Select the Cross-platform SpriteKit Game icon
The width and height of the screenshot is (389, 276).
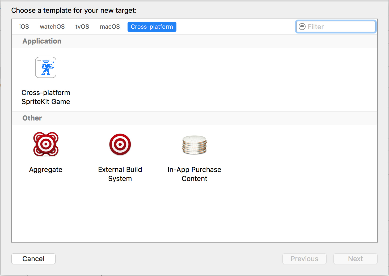(46, 67)
